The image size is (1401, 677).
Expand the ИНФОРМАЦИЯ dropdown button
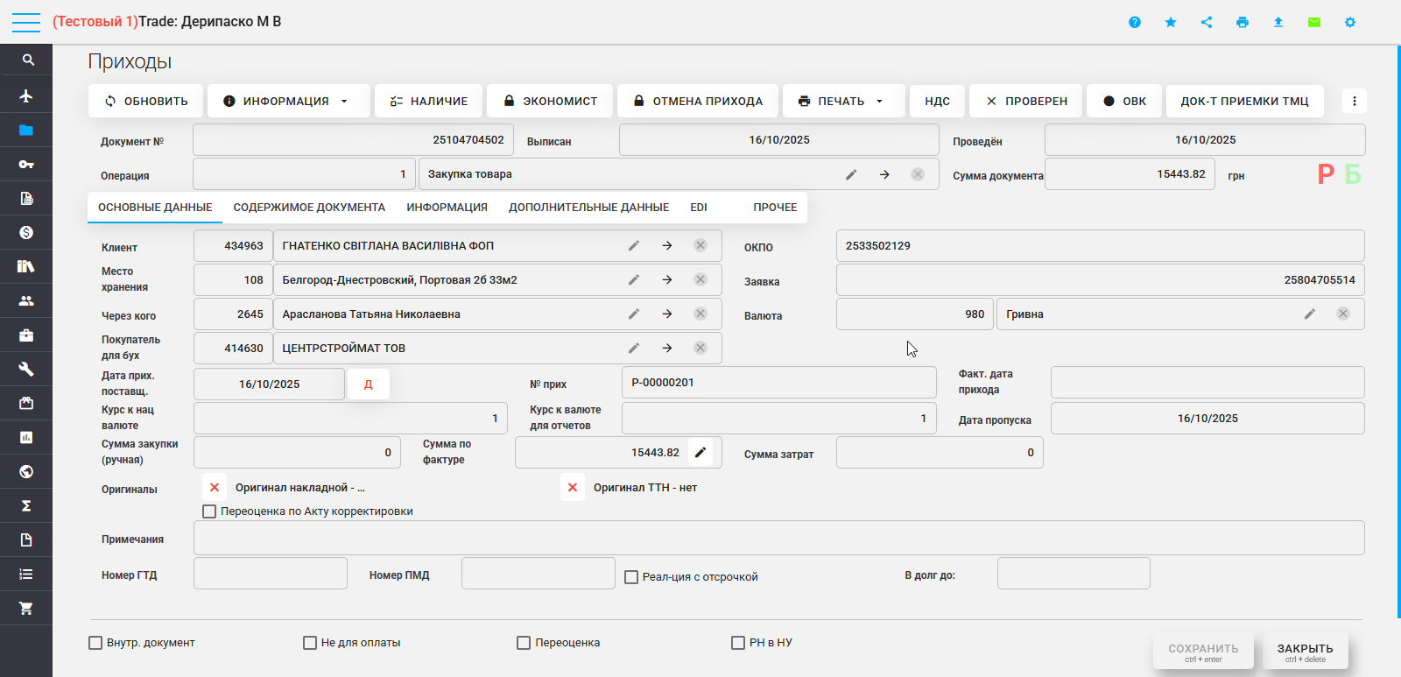coord(285,102)
